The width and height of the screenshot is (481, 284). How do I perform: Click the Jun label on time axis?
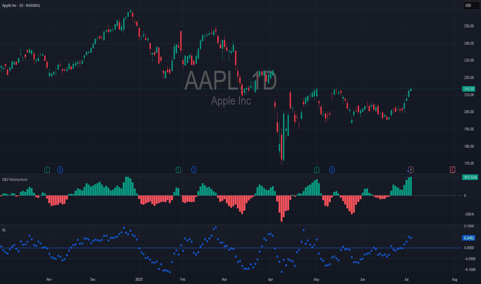coord(363,280)
